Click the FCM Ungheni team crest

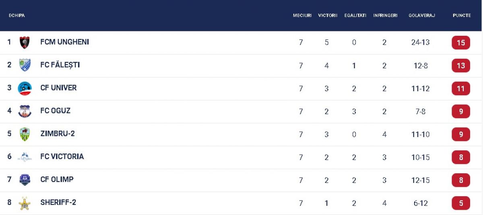pyautogui.click(x=25, y=42)
